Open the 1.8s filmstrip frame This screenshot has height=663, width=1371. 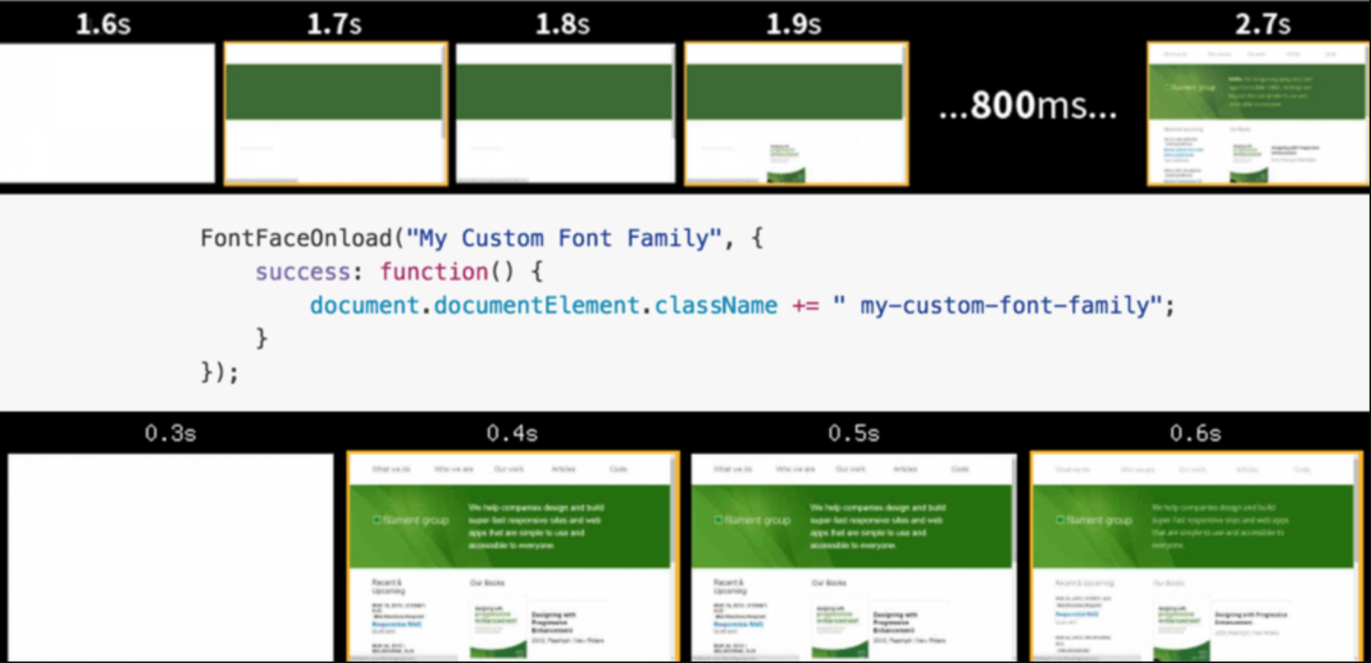565,113
